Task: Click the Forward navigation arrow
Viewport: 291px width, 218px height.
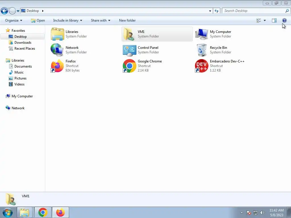Action: [x=12, y=11]
